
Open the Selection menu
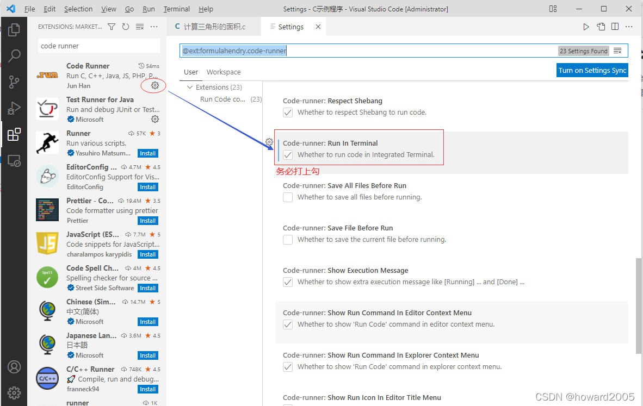(x=78, y=9)
